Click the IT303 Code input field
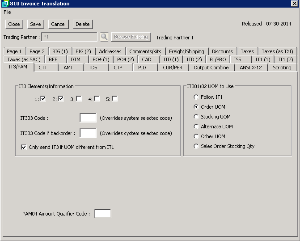 (88, 118)
